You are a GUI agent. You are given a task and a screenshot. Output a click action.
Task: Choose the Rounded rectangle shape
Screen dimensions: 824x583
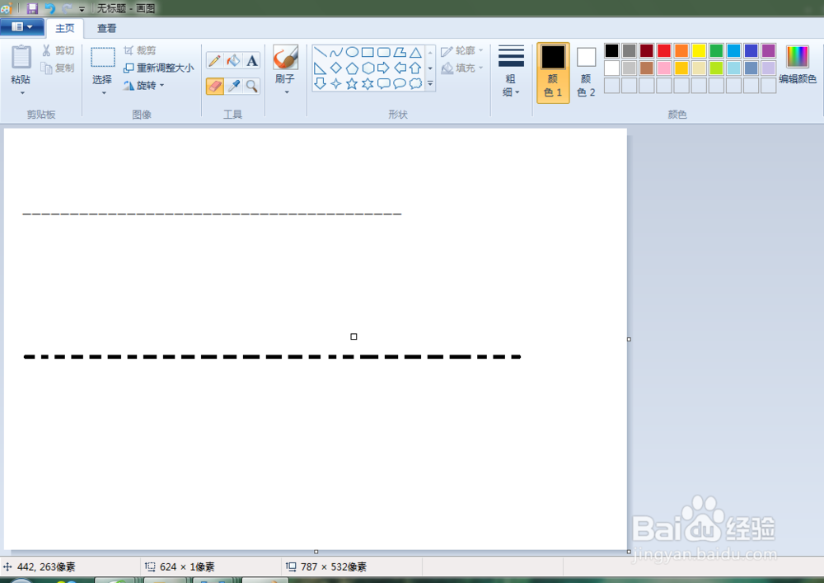(384, 52)
